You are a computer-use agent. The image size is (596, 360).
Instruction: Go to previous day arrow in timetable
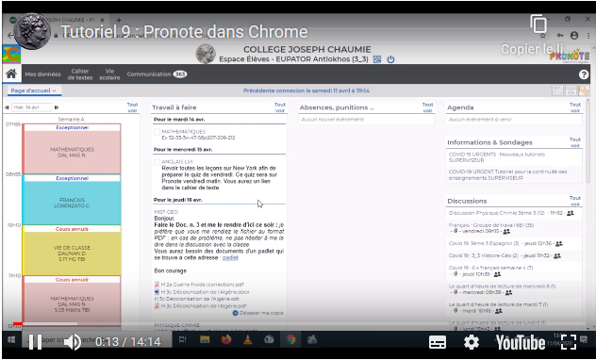point(7,107)
